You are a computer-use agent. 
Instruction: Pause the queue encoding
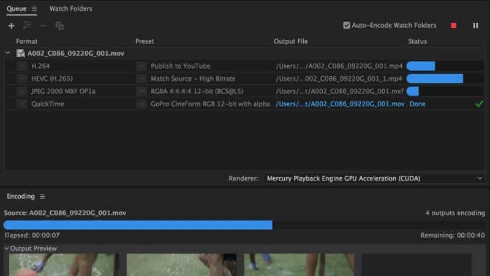click(x=475, y=26)
